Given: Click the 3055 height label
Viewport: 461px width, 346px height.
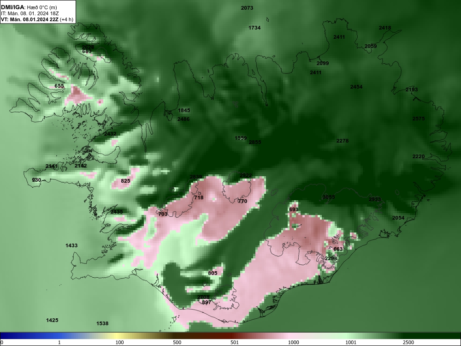Looking at the screenshot, I should pos(329,197).
